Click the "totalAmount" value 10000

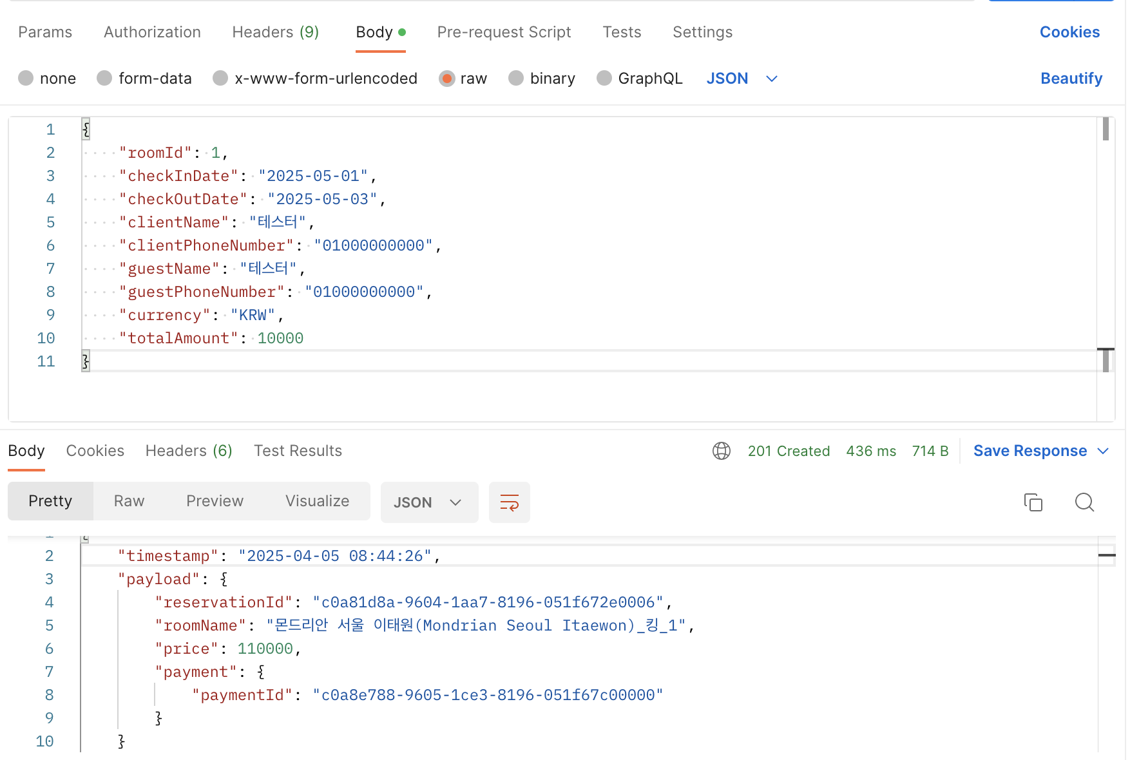tap(280, 338)
